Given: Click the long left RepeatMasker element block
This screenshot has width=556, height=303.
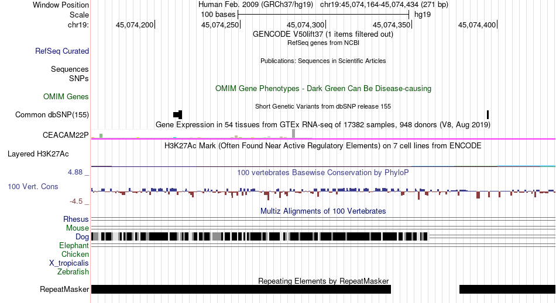Looking at the screenshot, I should coord(241,289).
